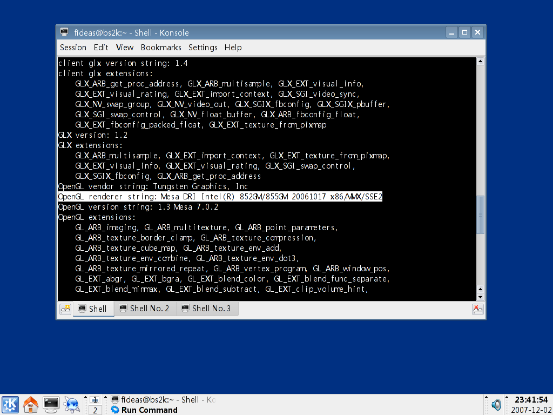
Task: Select Konsole Shell entry in taskbar
Action: pyautogui.click(x=163, y=399)
